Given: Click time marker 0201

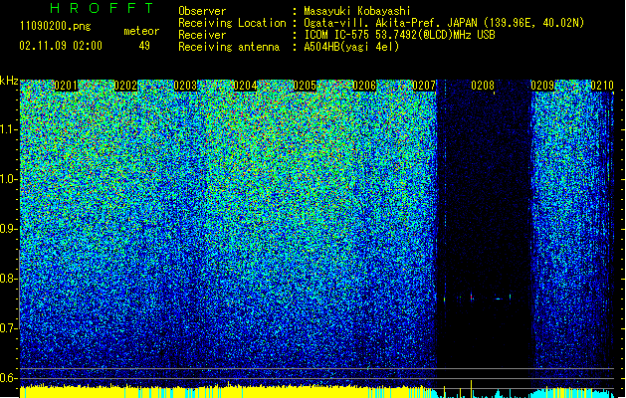Looking at the screenshot, I should pyautogui.click(x=66, y=86).
